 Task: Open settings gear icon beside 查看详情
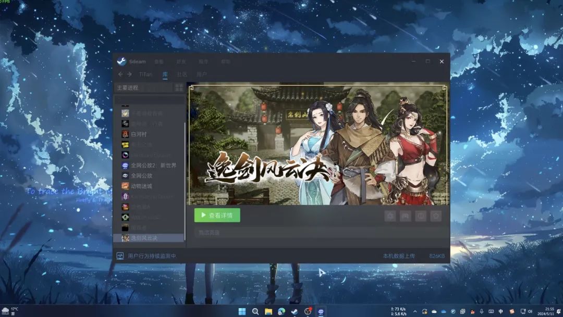(390, 216)
